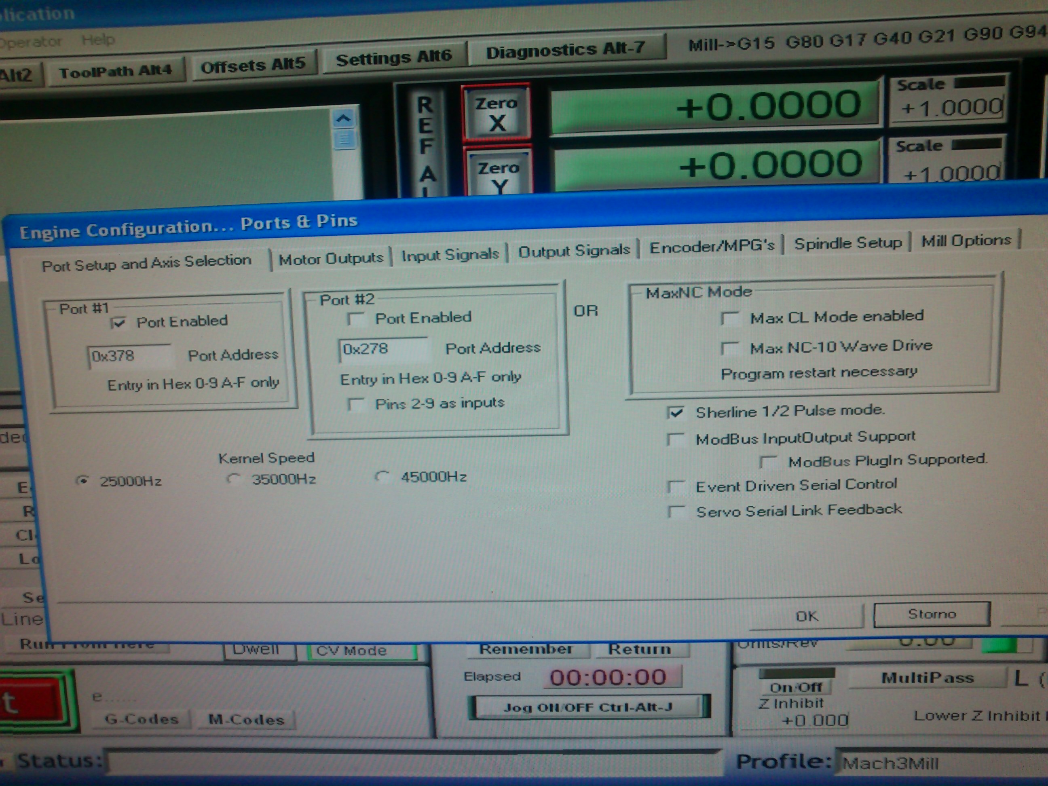Check Max CL Mode enabled box
This screenshot has height=786, width=1048.
[730, 318]
